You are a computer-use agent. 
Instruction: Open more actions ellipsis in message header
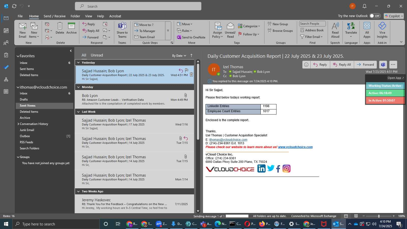393,65
